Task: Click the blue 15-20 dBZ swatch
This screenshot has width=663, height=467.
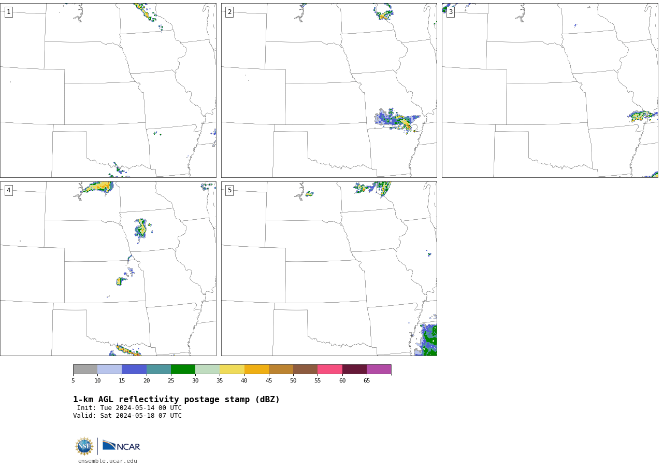Action: point(134,369)
